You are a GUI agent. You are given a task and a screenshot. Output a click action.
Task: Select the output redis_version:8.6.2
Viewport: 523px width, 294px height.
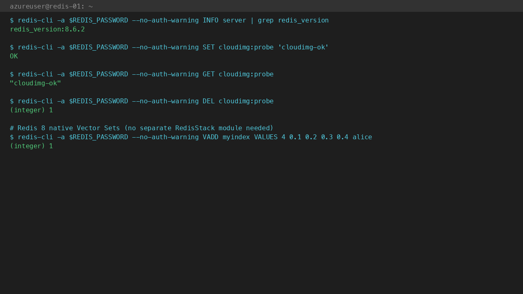pos(47,29)
